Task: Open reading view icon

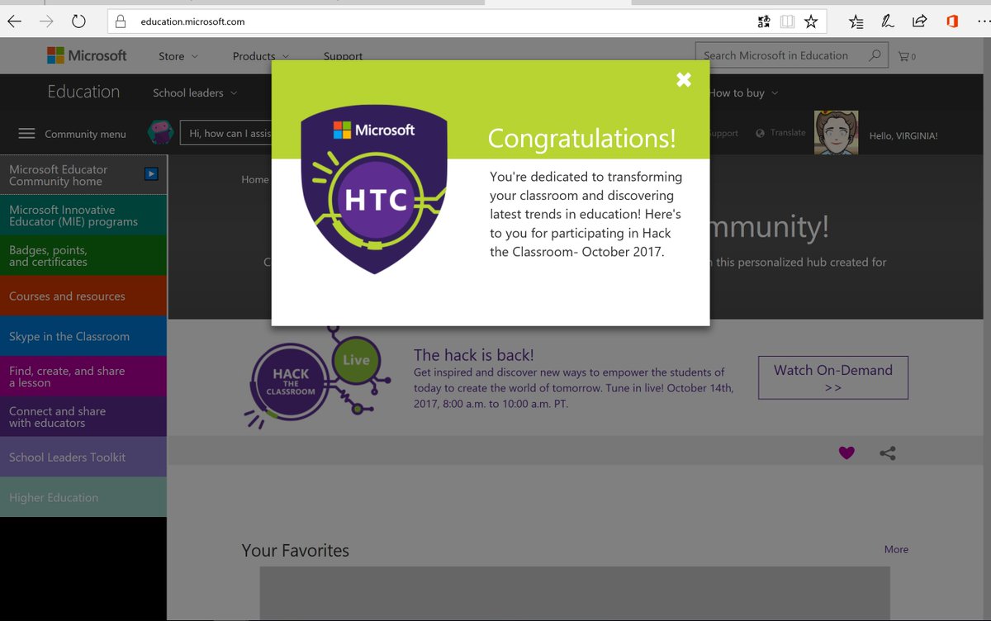Action: click(787, 21)
